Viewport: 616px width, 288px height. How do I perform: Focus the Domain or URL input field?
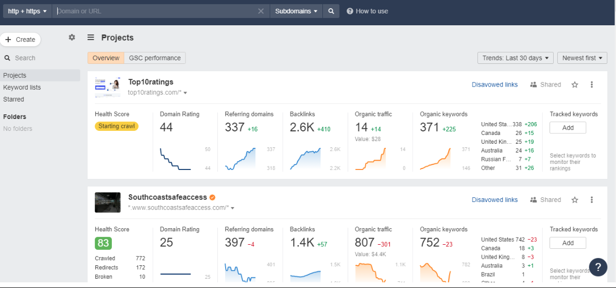point(155,11)
